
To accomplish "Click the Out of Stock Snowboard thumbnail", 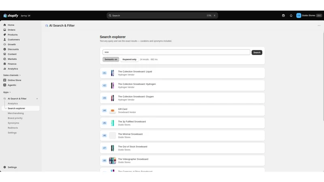I will tap(113, 148).
